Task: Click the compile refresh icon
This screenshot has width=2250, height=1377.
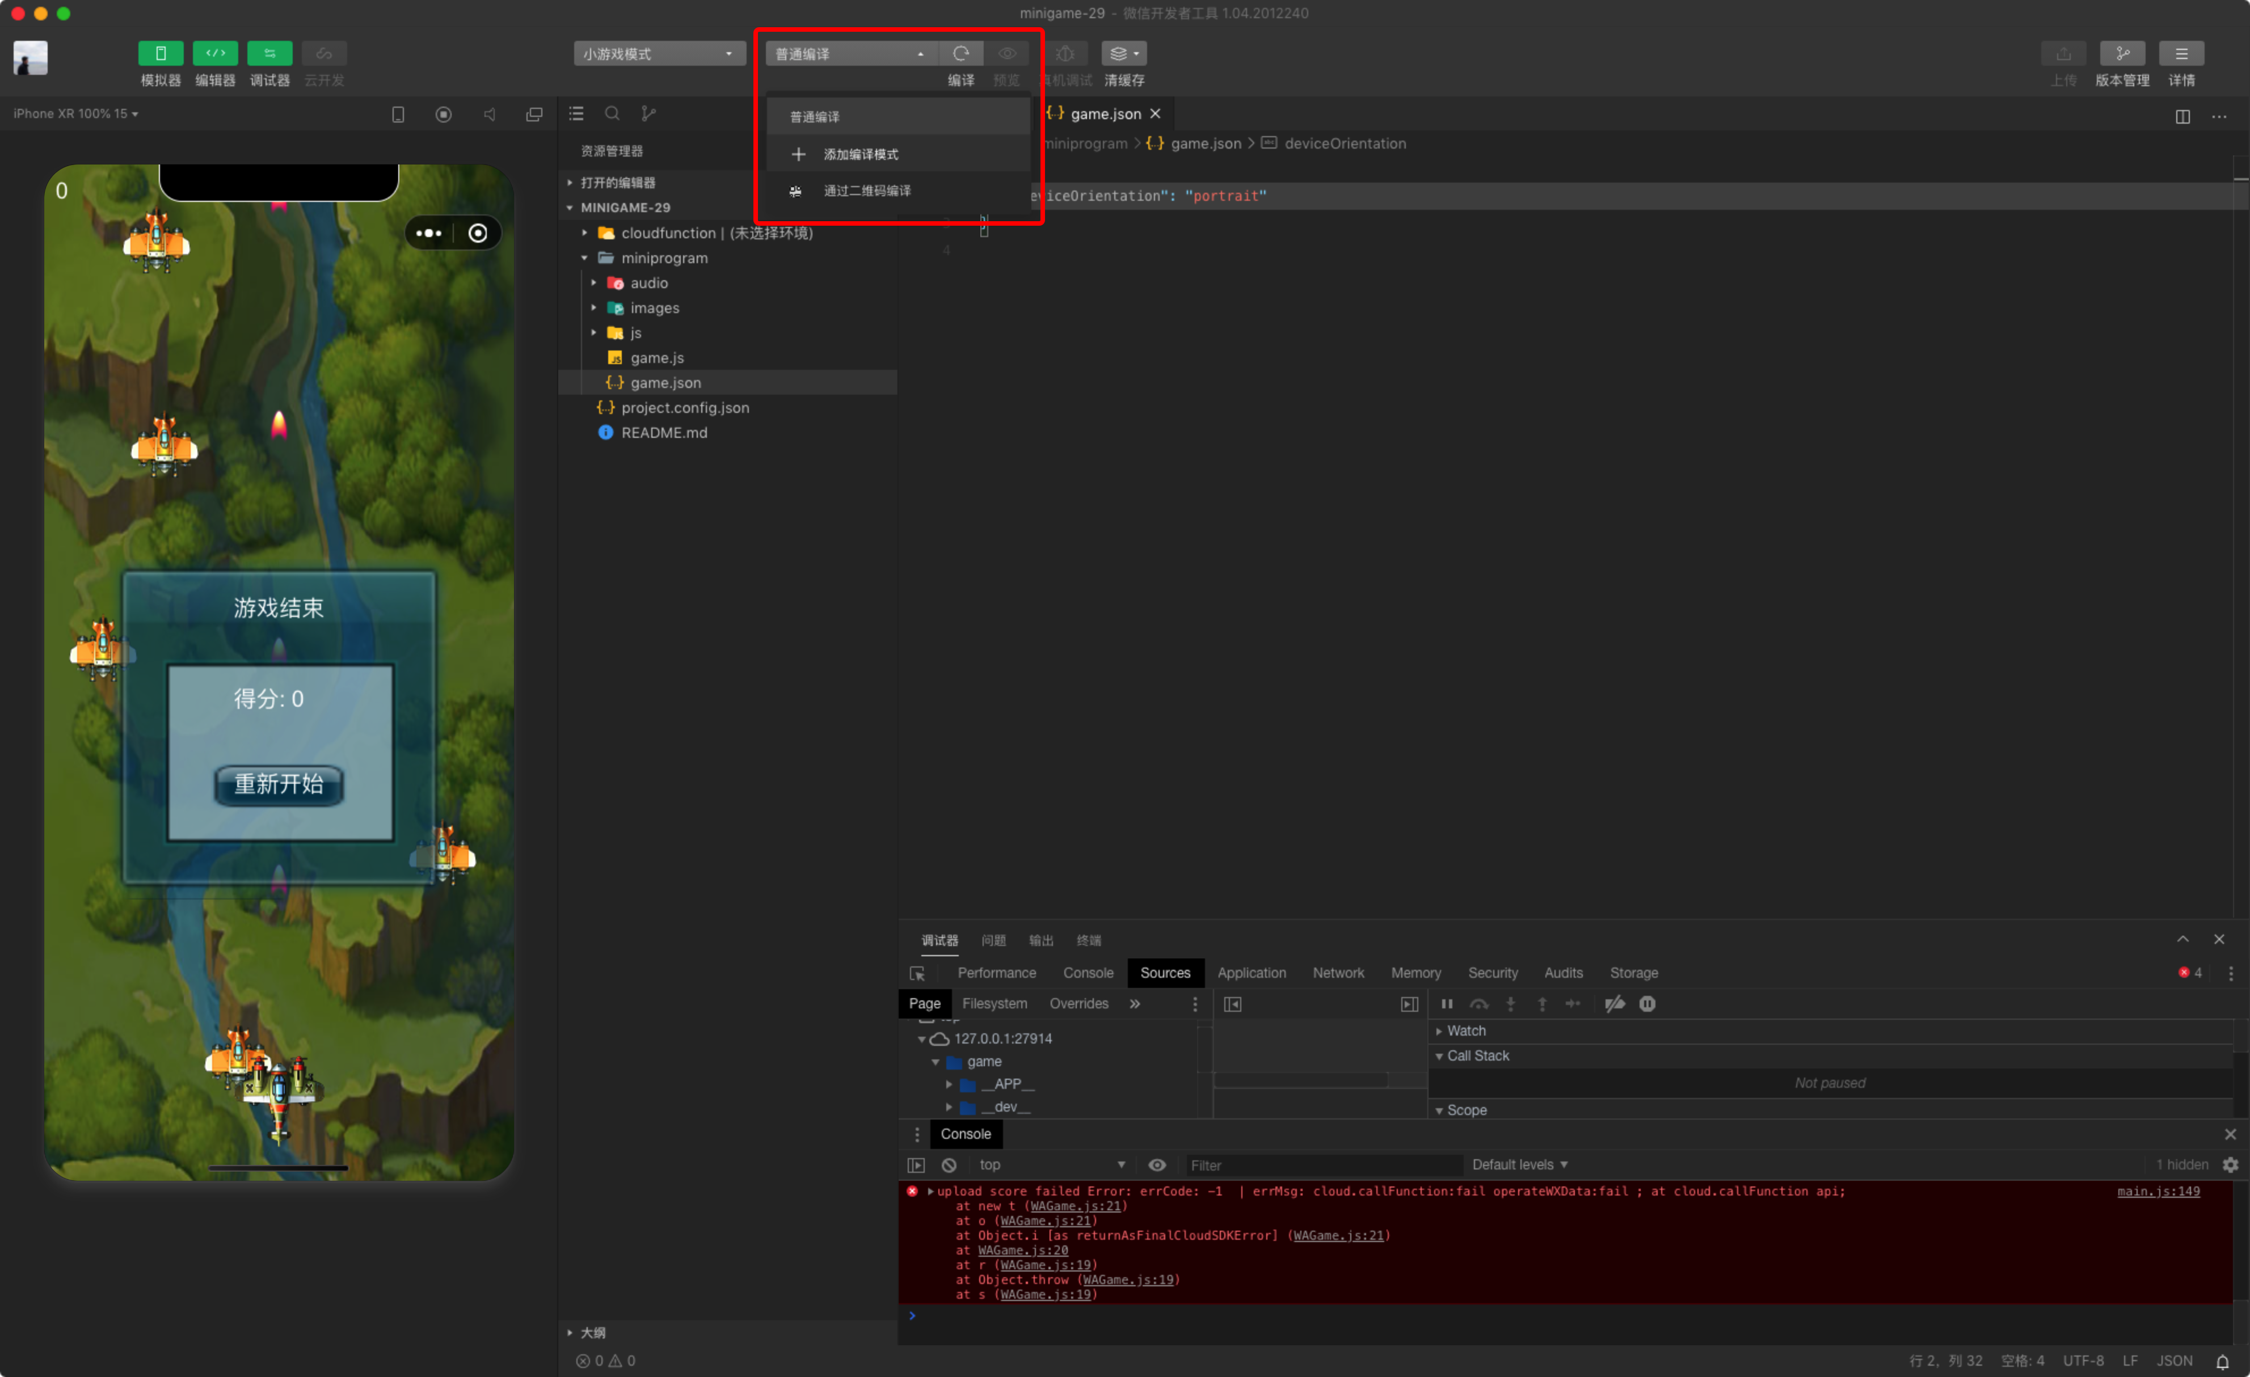Action: pyautogui.click(x=960, y=54)
